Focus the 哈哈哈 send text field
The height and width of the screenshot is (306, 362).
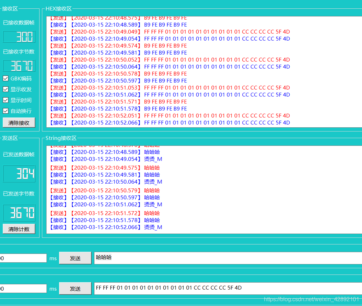pyautogui.click(x=228, y=258)
